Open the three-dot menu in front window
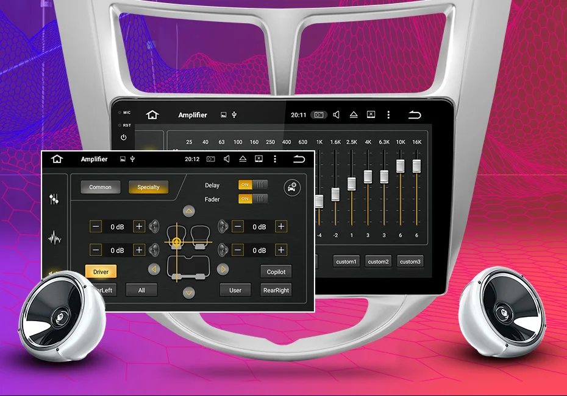 click(x=275, y=159)
